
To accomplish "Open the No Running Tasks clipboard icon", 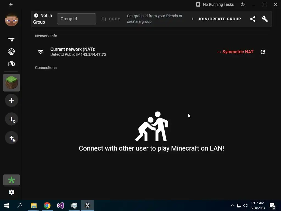I will click(198, 4).
